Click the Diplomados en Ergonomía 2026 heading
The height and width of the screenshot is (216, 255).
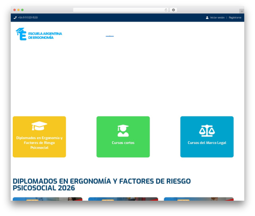tap(101, 184)
